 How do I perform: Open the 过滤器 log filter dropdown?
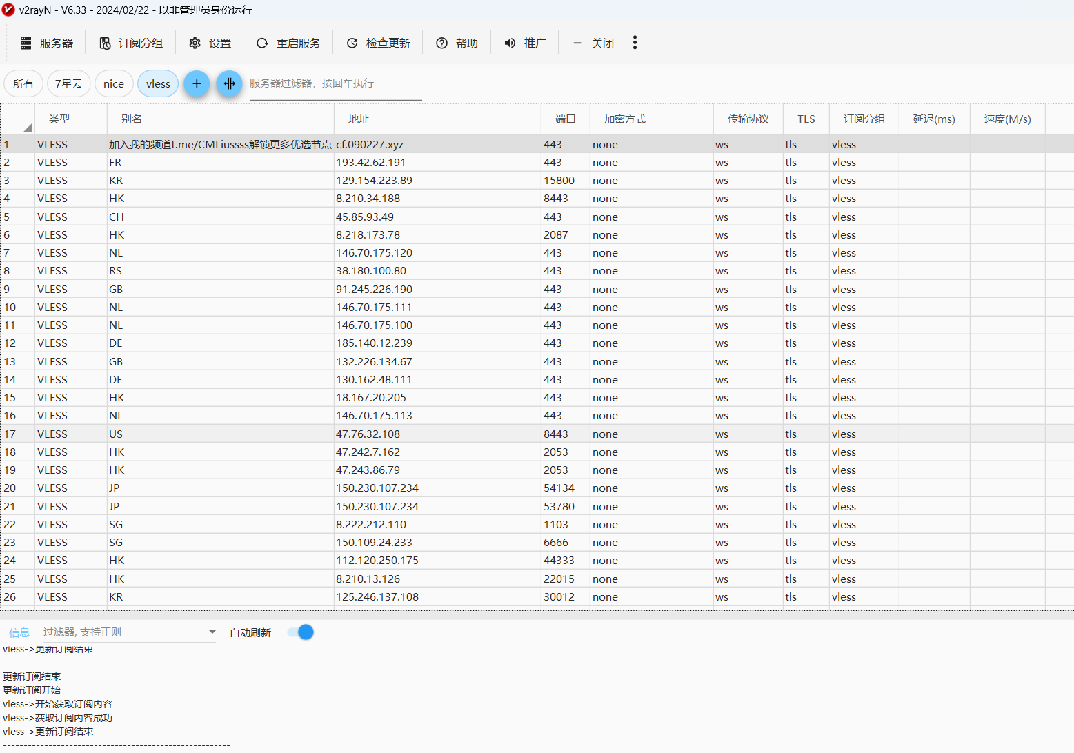click(129, 632)
